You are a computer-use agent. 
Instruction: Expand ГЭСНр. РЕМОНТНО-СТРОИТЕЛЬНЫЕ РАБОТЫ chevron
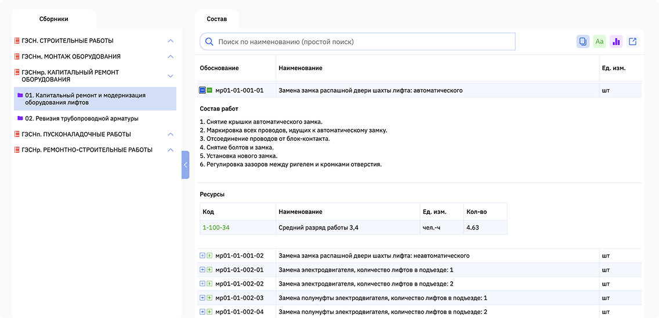tap(171, 150)
